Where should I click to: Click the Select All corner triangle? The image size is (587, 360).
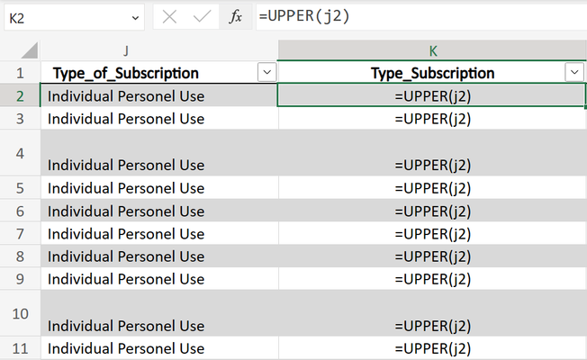click(29, 50)
